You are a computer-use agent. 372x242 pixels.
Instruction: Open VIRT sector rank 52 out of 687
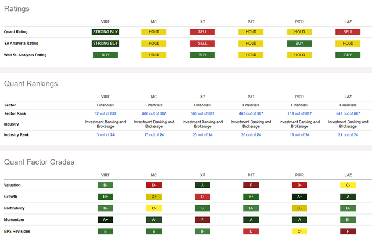coord(105,113)
